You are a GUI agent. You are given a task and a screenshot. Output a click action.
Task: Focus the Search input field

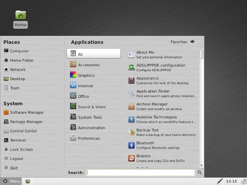point(140,173)
